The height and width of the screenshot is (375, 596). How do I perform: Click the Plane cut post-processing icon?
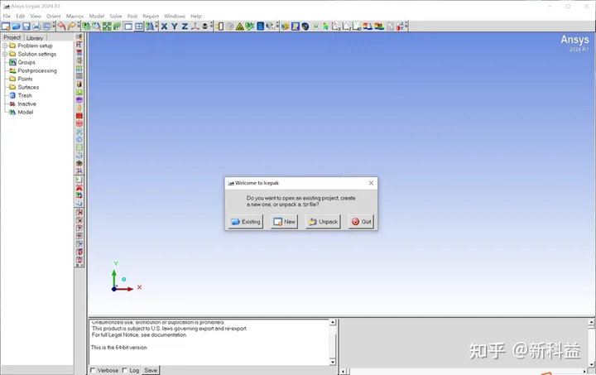296,26
